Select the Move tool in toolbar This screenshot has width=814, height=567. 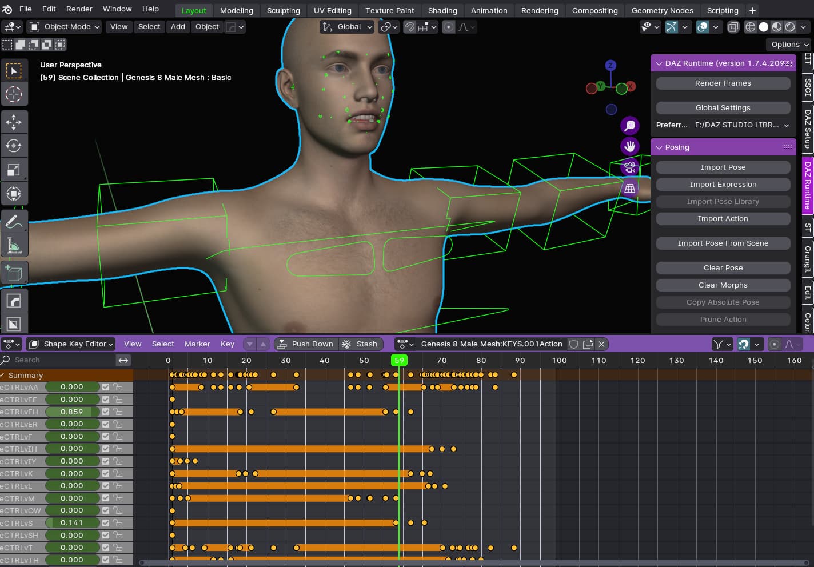tap(14, 122)
